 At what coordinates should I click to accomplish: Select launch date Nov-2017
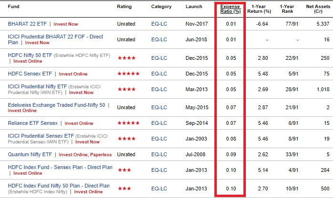pyautogui.click(x=197, y=24)
